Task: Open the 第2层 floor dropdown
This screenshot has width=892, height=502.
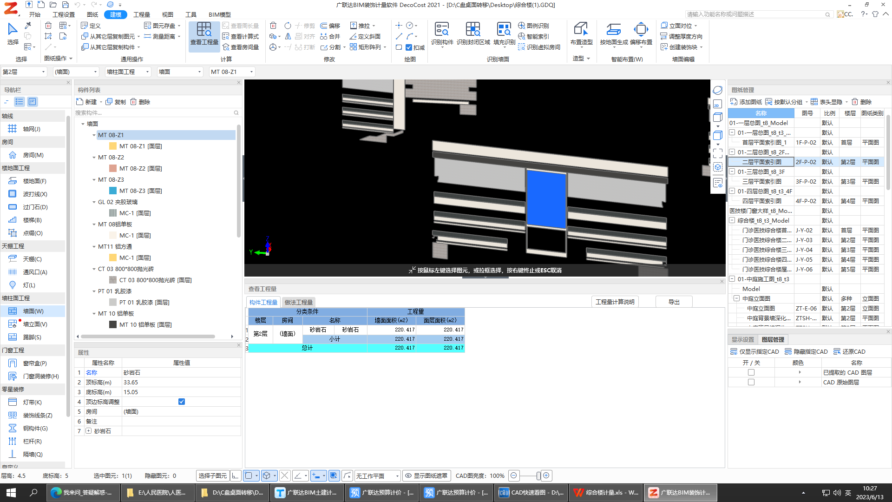Action: point(24,72)
